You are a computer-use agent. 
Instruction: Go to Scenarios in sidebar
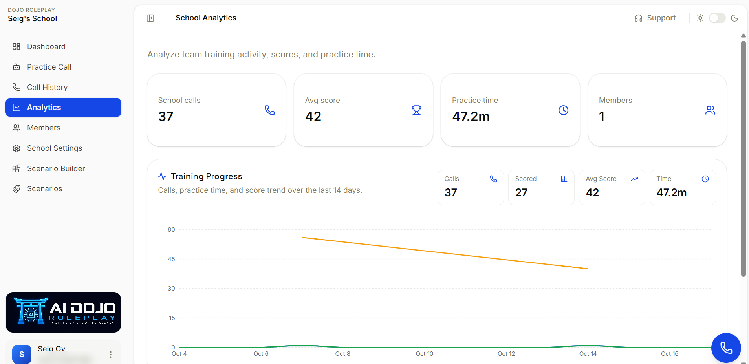tap(63, 189)
